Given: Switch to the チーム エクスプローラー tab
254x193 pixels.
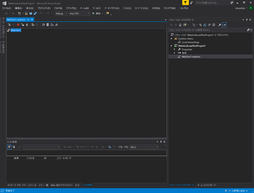Looking at the screenshot, I should click(x=207, y=185).
